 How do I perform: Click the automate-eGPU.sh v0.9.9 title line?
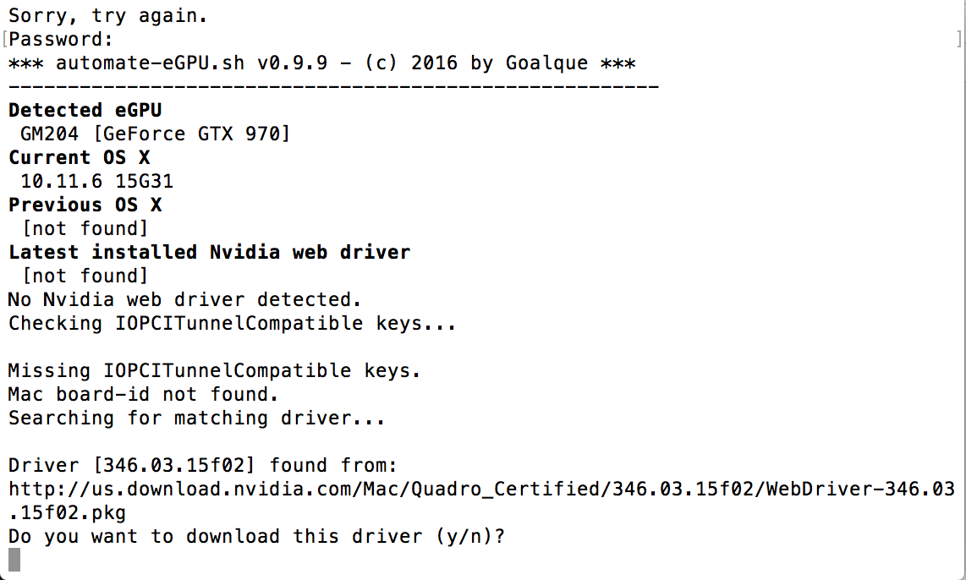(x=322, y=63)
